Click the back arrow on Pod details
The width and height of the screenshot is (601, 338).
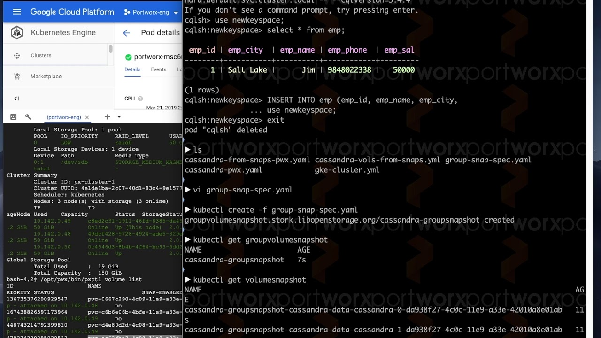pyautogui.click(x=126, y=32)
